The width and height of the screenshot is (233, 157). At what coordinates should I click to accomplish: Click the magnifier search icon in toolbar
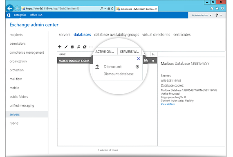(x=78, y=47)
